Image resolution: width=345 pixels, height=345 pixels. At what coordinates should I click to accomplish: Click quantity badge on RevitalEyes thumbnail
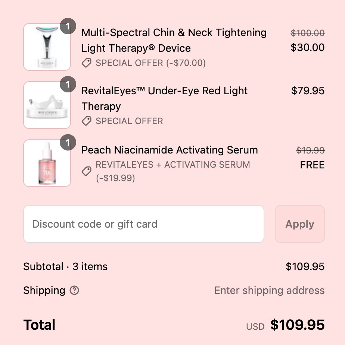tap(68, 85)
